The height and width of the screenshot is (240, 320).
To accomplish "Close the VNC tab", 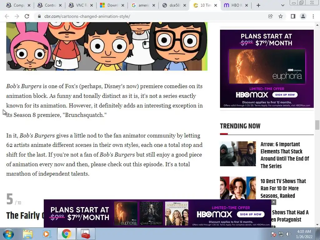I will 92,5.
